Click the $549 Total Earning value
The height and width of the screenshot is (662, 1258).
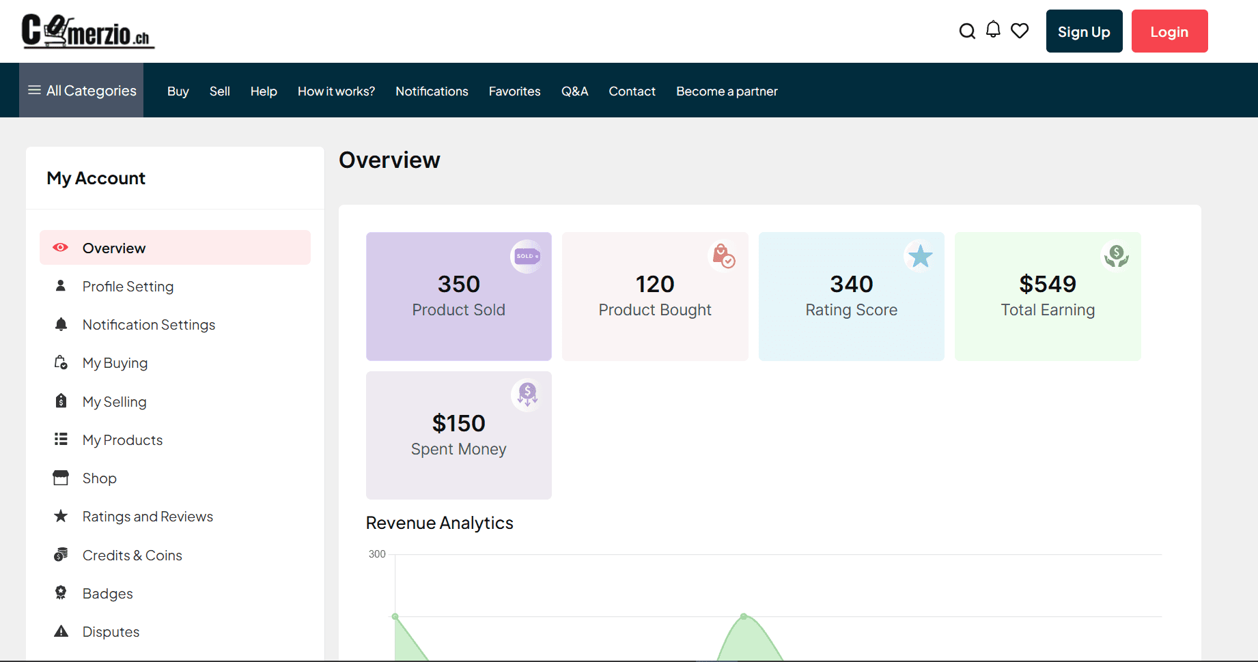(x=1048, y=284)
